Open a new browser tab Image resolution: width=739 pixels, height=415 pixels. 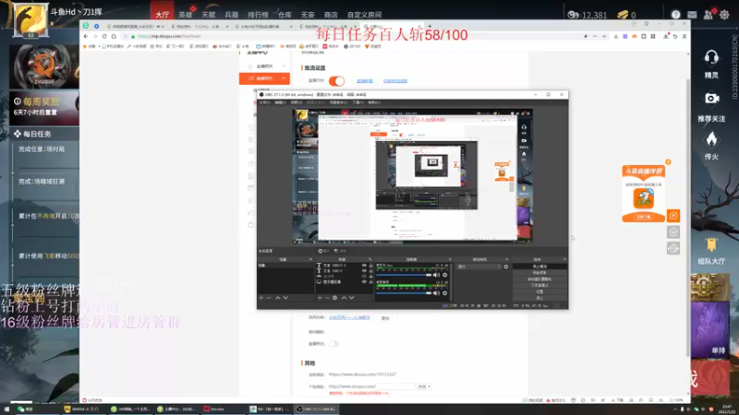coord(430,27)
